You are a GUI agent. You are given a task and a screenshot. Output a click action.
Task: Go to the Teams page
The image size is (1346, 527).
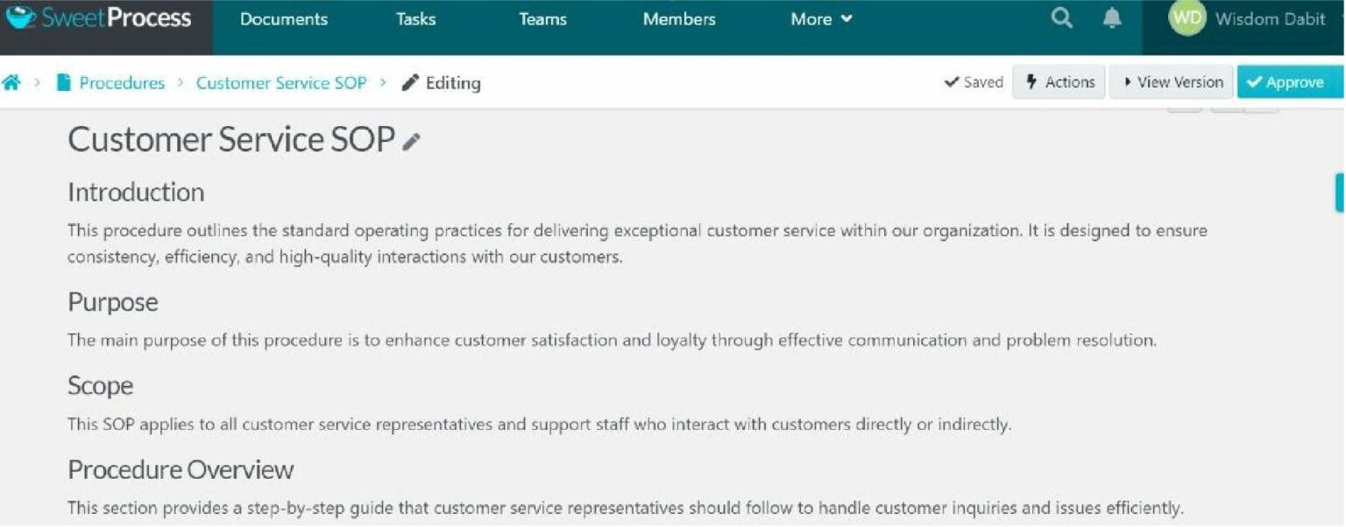click(x=542, y=19)
